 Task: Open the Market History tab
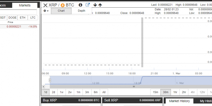(x=179, y=101)
